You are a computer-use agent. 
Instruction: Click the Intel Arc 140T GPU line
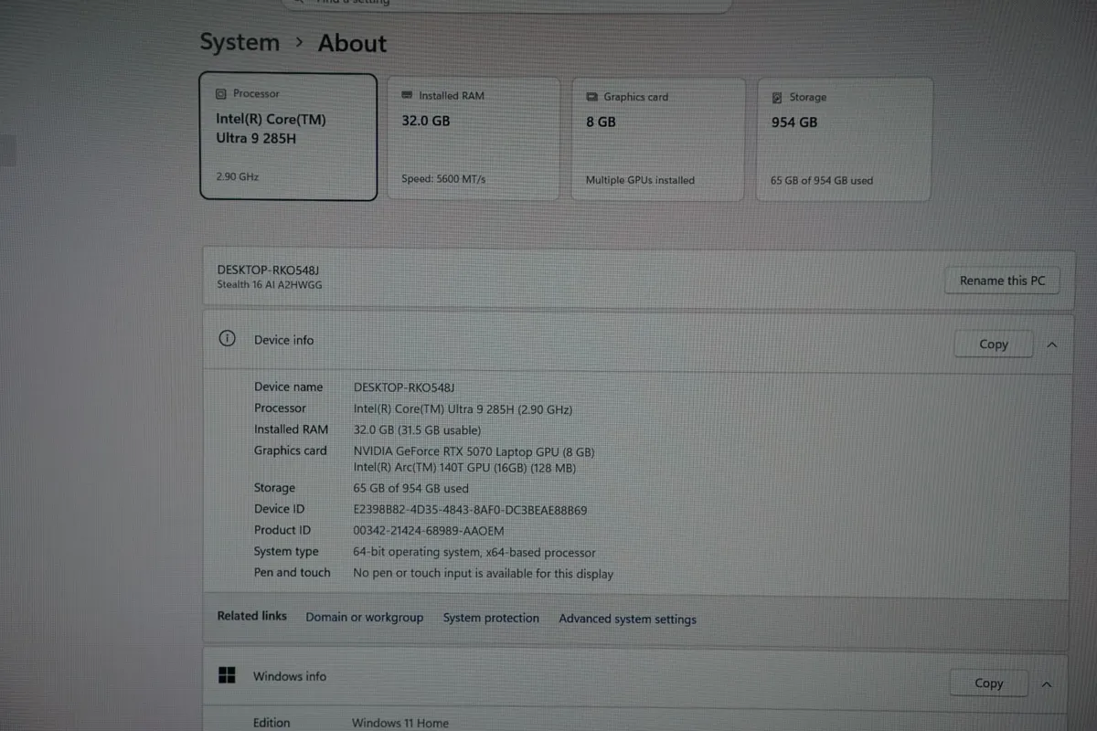pos(464,468)
